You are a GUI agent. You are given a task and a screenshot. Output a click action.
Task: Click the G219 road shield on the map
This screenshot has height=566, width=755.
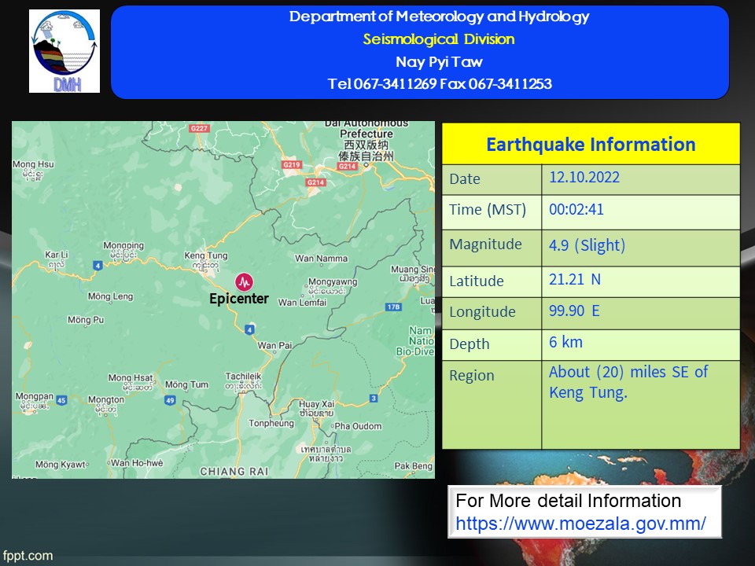click(x=292, y=164)
